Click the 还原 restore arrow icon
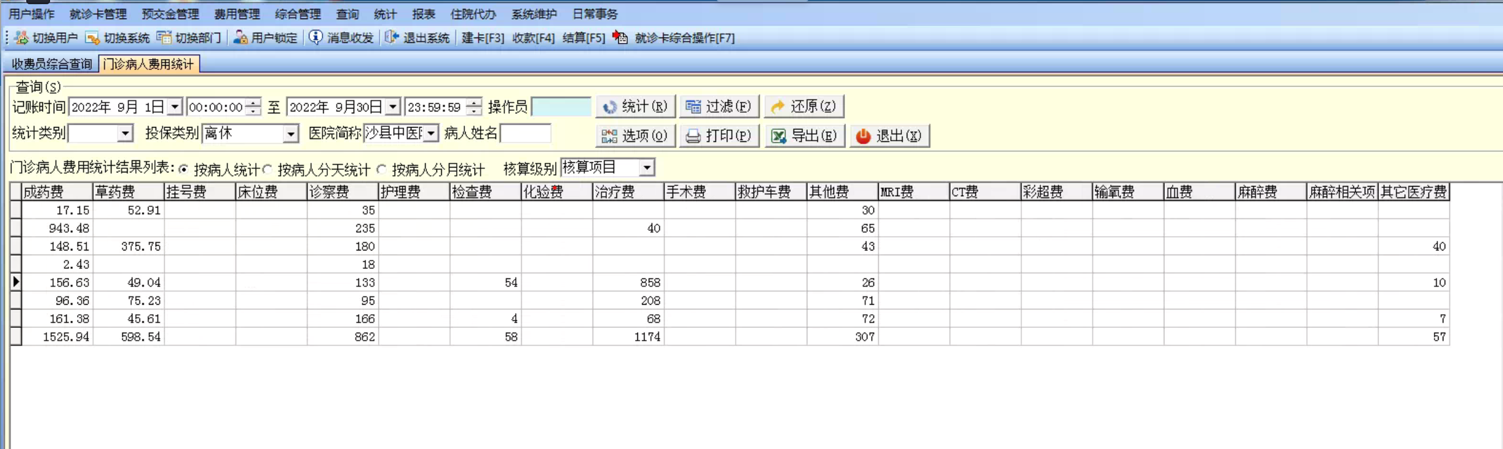This screenshot has width=1503, height=449. click(777, 107)
